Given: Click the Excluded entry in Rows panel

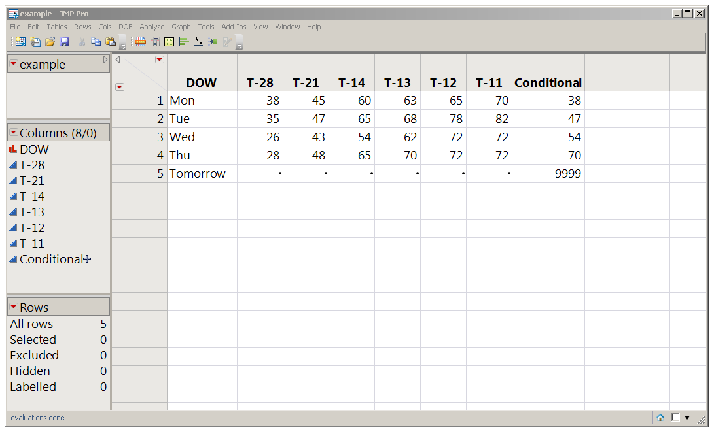Looking at the screenshot, I should (x=34, y=355).
